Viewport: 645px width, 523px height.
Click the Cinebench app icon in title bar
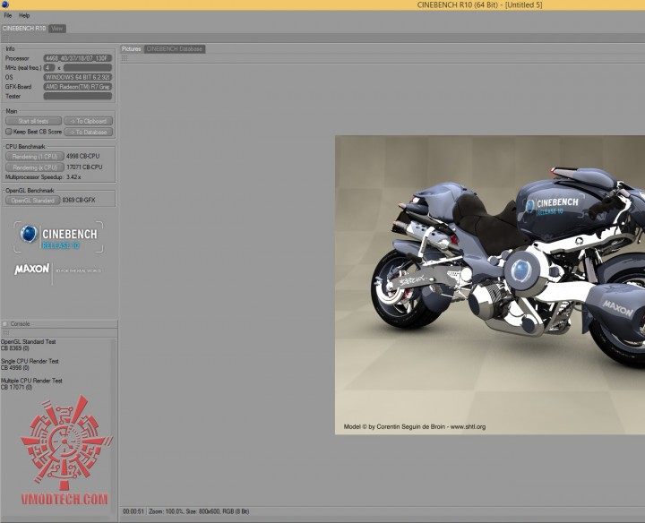tap(5, 4)
